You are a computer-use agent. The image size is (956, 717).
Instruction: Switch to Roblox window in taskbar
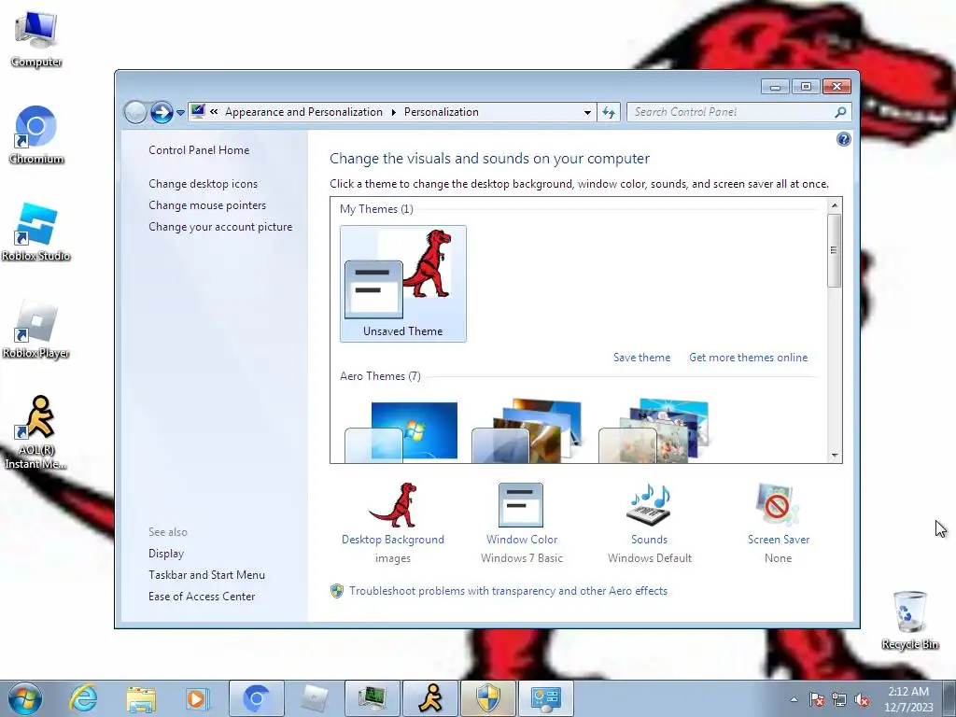pyautogui.click(x=314, y=698)
